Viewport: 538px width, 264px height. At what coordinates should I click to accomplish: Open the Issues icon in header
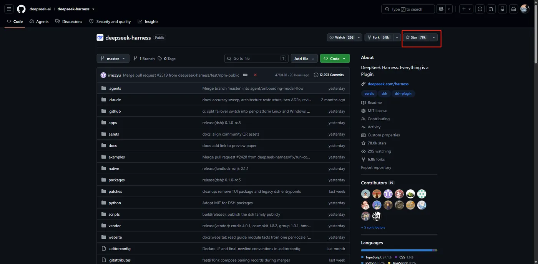click(x=480, y=9)
